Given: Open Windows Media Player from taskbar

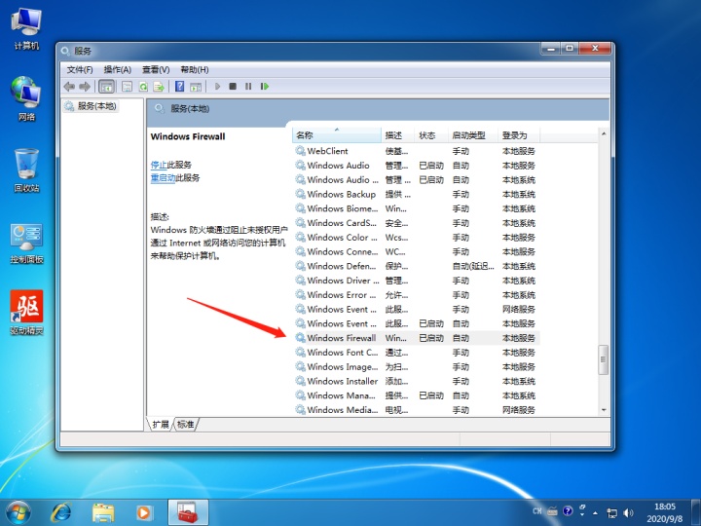Looking at the screenshot, I should [x=144, y=512].
